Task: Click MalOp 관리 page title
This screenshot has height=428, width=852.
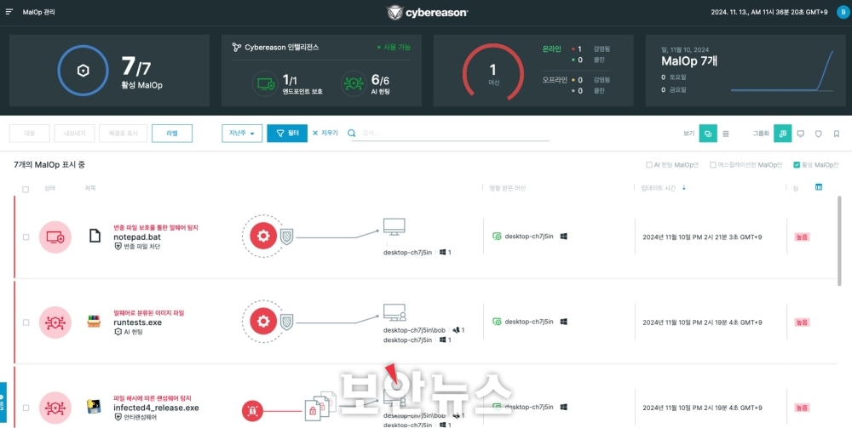Action: coord(38,12)
